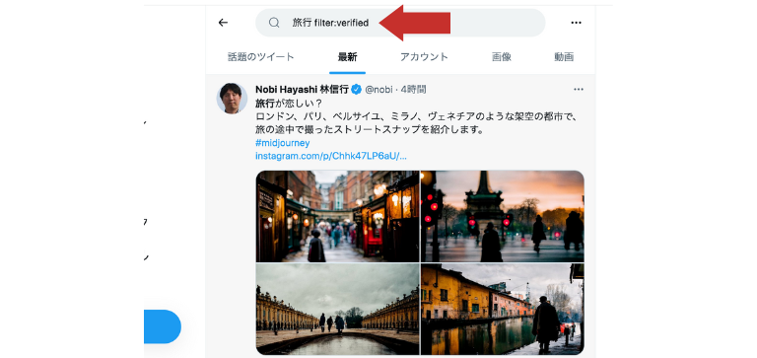
Task: Open the tweet's more options menu
Action: tap(579, 90)
